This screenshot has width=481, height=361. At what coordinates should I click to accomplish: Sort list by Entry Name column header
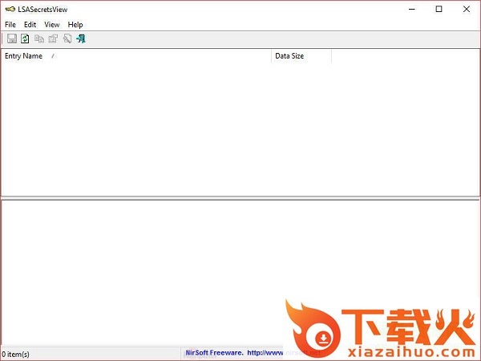pos(24,56)
